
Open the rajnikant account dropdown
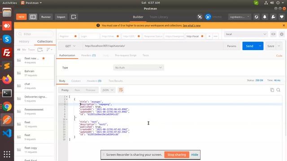click(239, 17)
